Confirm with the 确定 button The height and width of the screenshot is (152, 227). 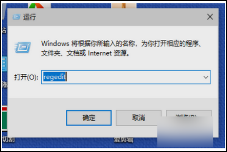(x=89, y=118)
